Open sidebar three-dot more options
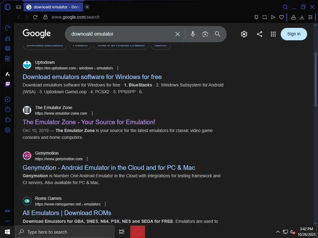318x238 pixels. pyautogui.click(x=7, y=221)
